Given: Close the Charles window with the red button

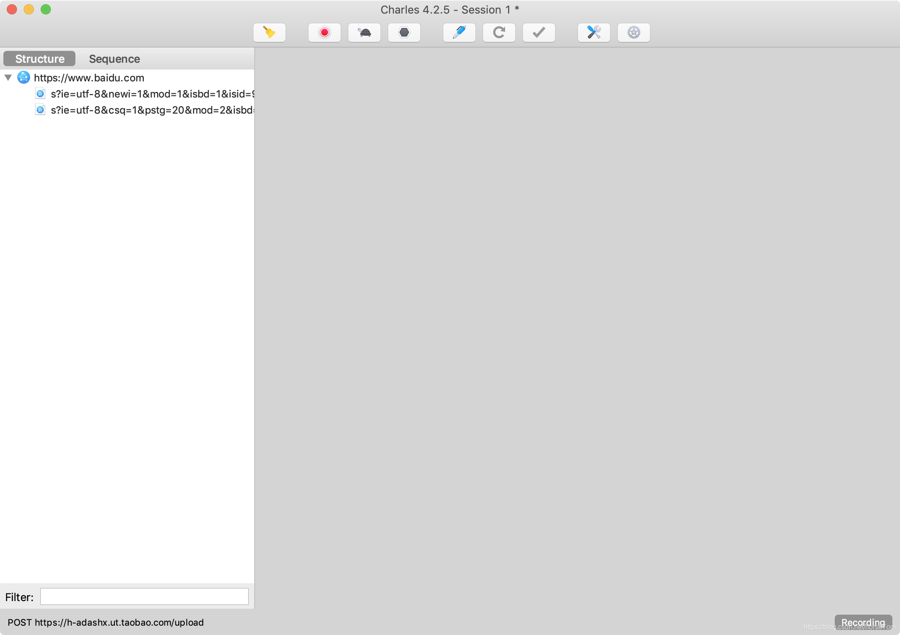Looking at the screenshot, I should (x=12, y=9).
